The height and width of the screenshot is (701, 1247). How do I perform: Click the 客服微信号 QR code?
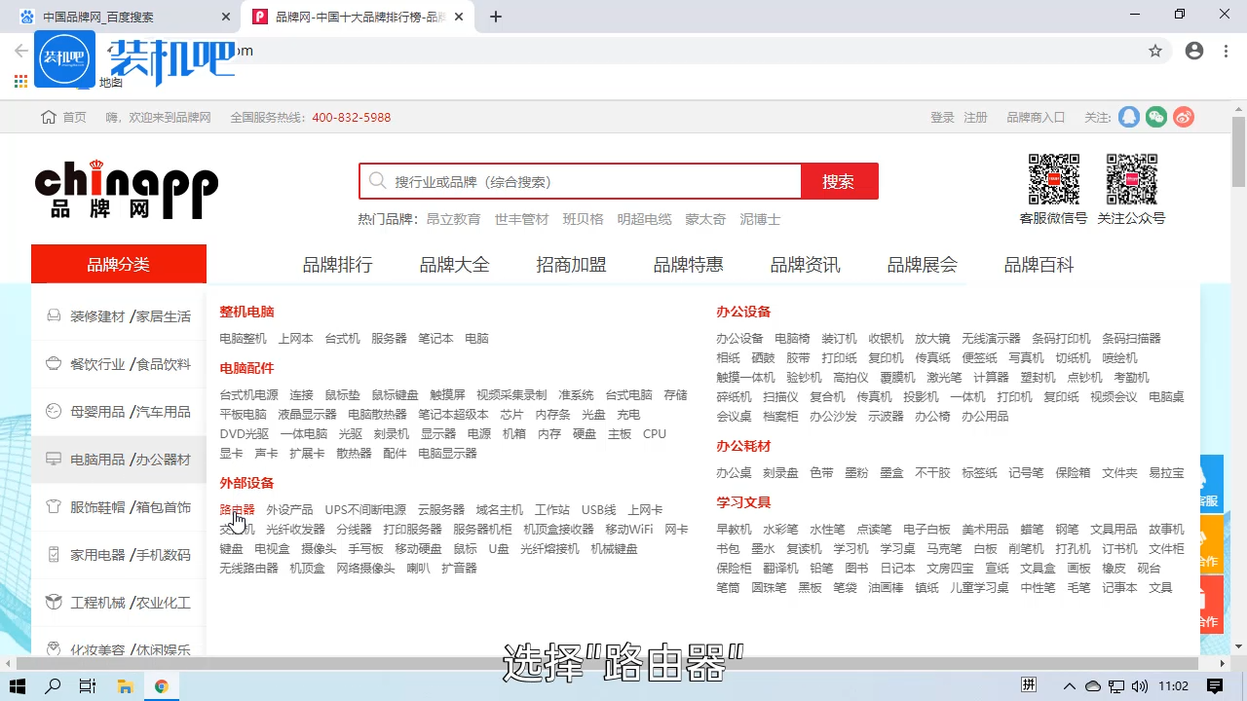coord(1053,177)
